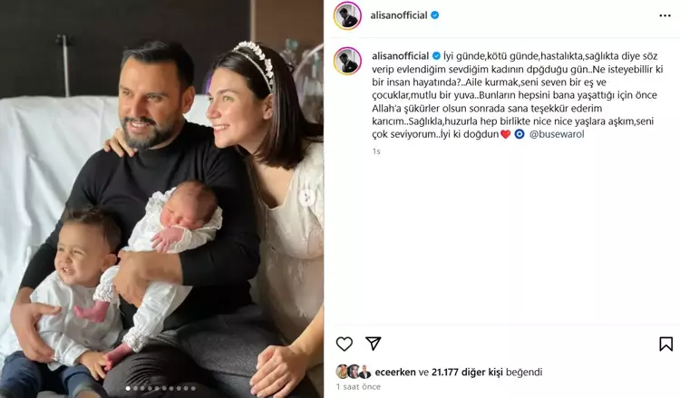
Task: Open alisanofficial username in the header
Action: [x=399, y=15]
